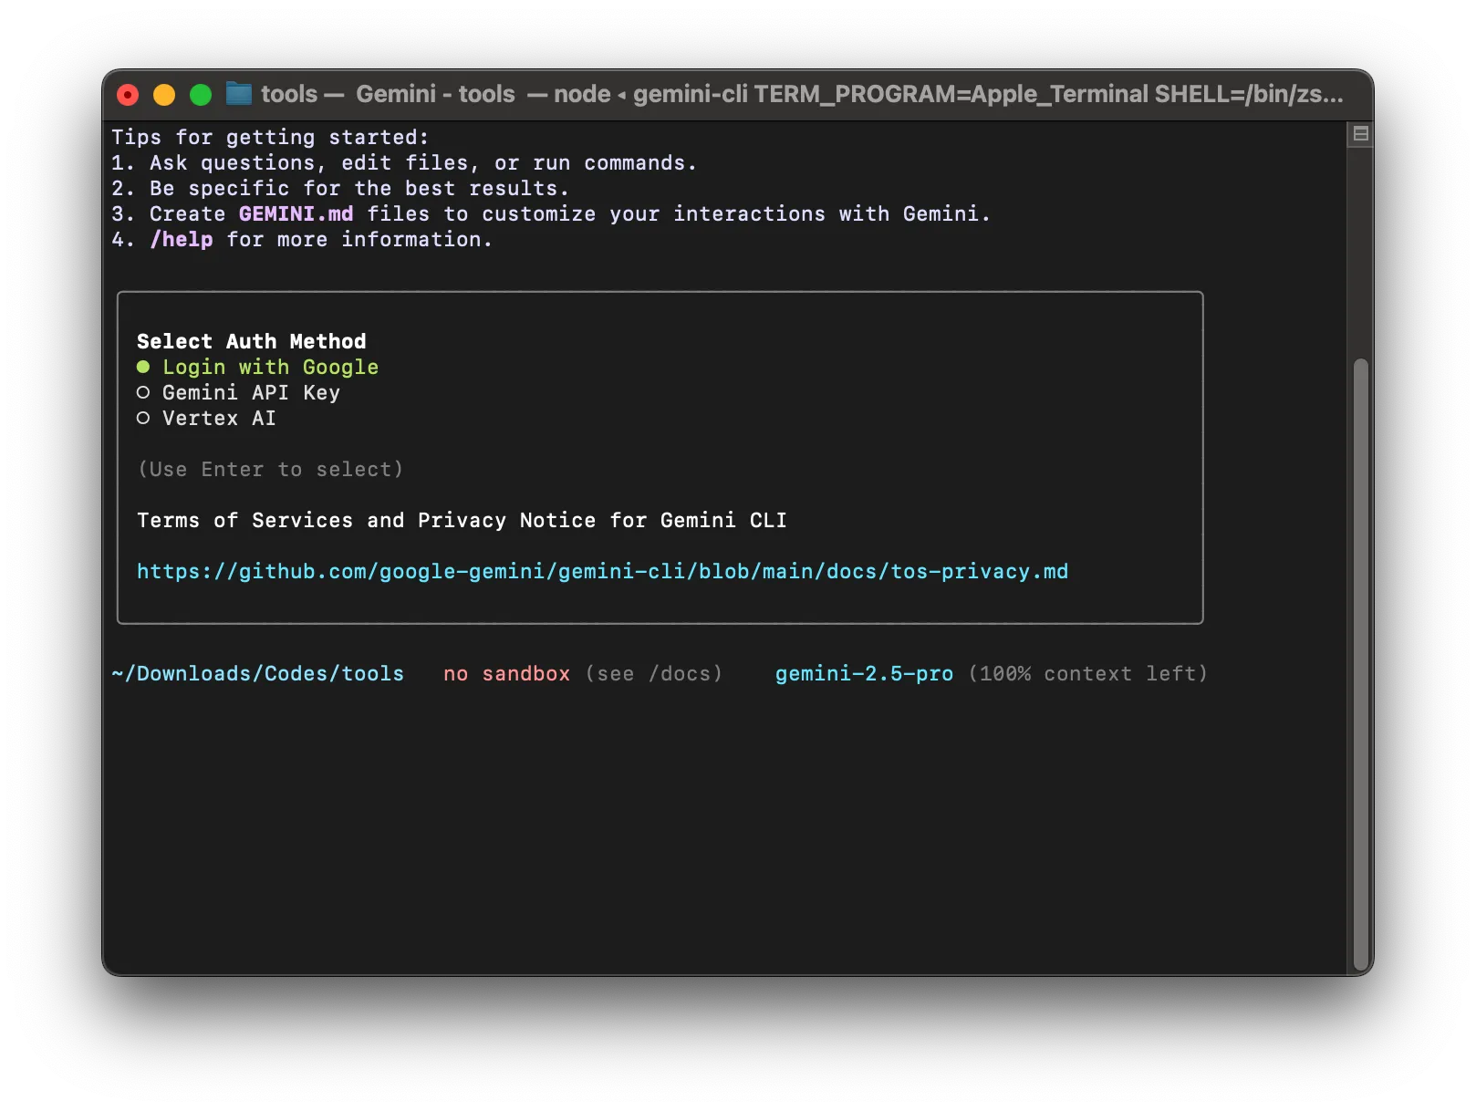Viewport: 1476px width, 1111px height.
Task: Select the Login with Google auth option
Action: pos(269,367)
